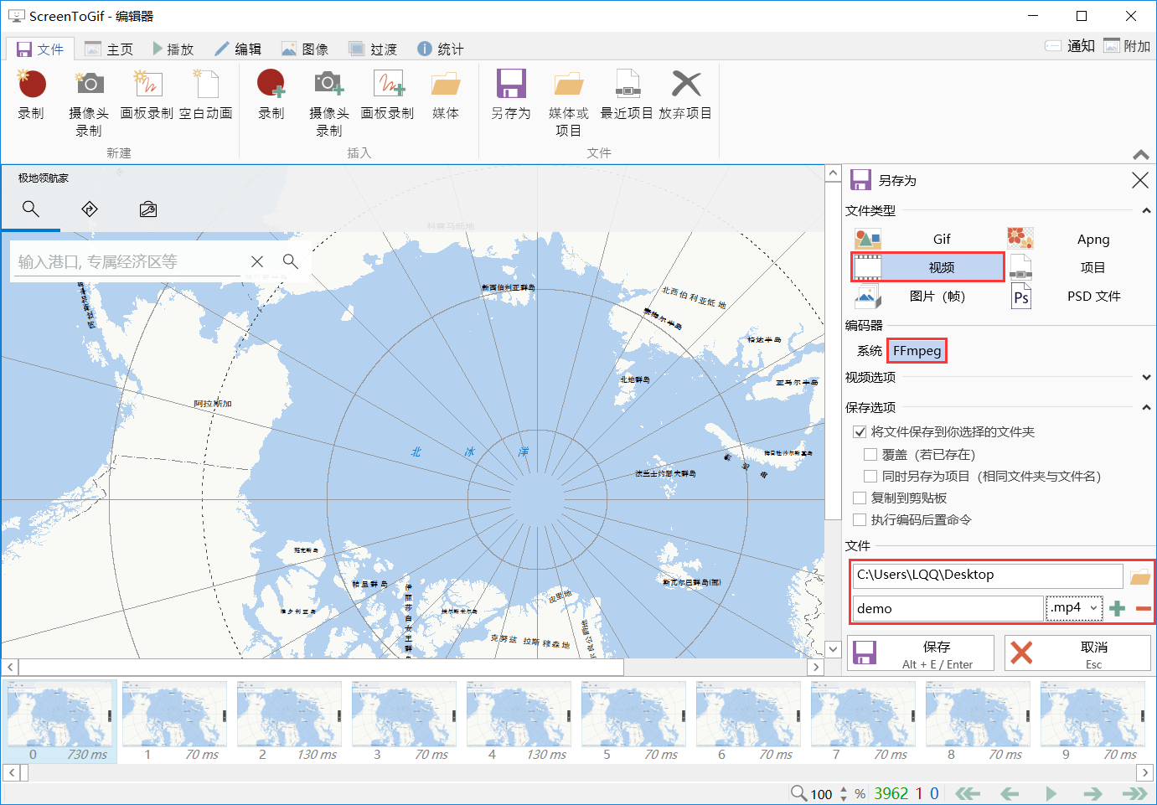Click the green plus filename increment icon
The height and width of the screenshot is (805, 1157).
pyautogui.click(x=1117, y=609)
